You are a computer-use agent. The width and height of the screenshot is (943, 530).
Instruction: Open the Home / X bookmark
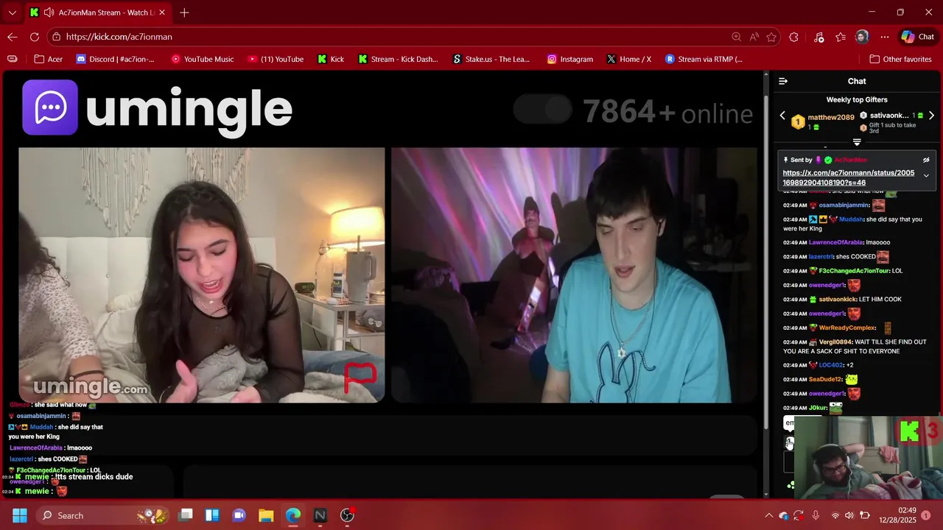[628, 59]
